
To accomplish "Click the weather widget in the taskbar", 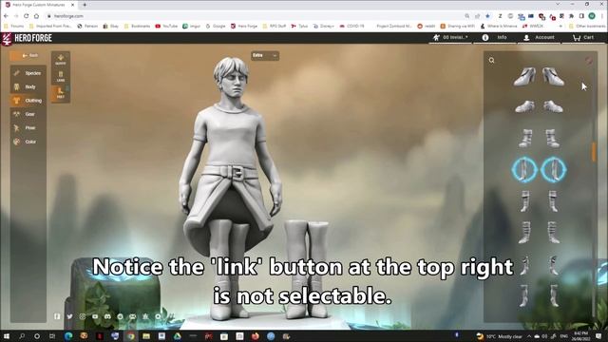I will click(500, 336).
